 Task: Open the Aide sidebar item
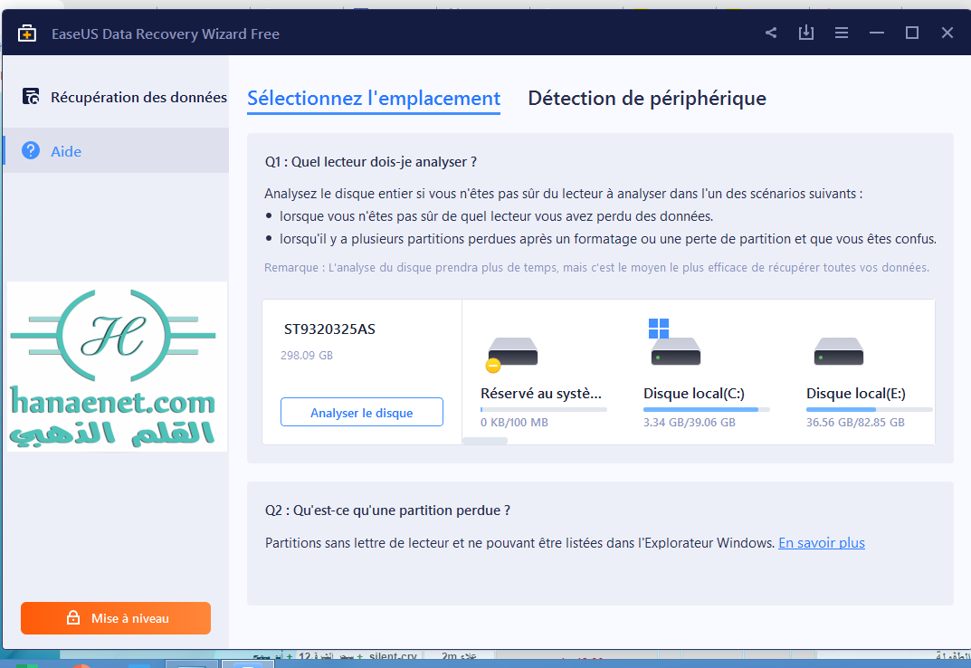pyautogui.click(x=115, y=150)
